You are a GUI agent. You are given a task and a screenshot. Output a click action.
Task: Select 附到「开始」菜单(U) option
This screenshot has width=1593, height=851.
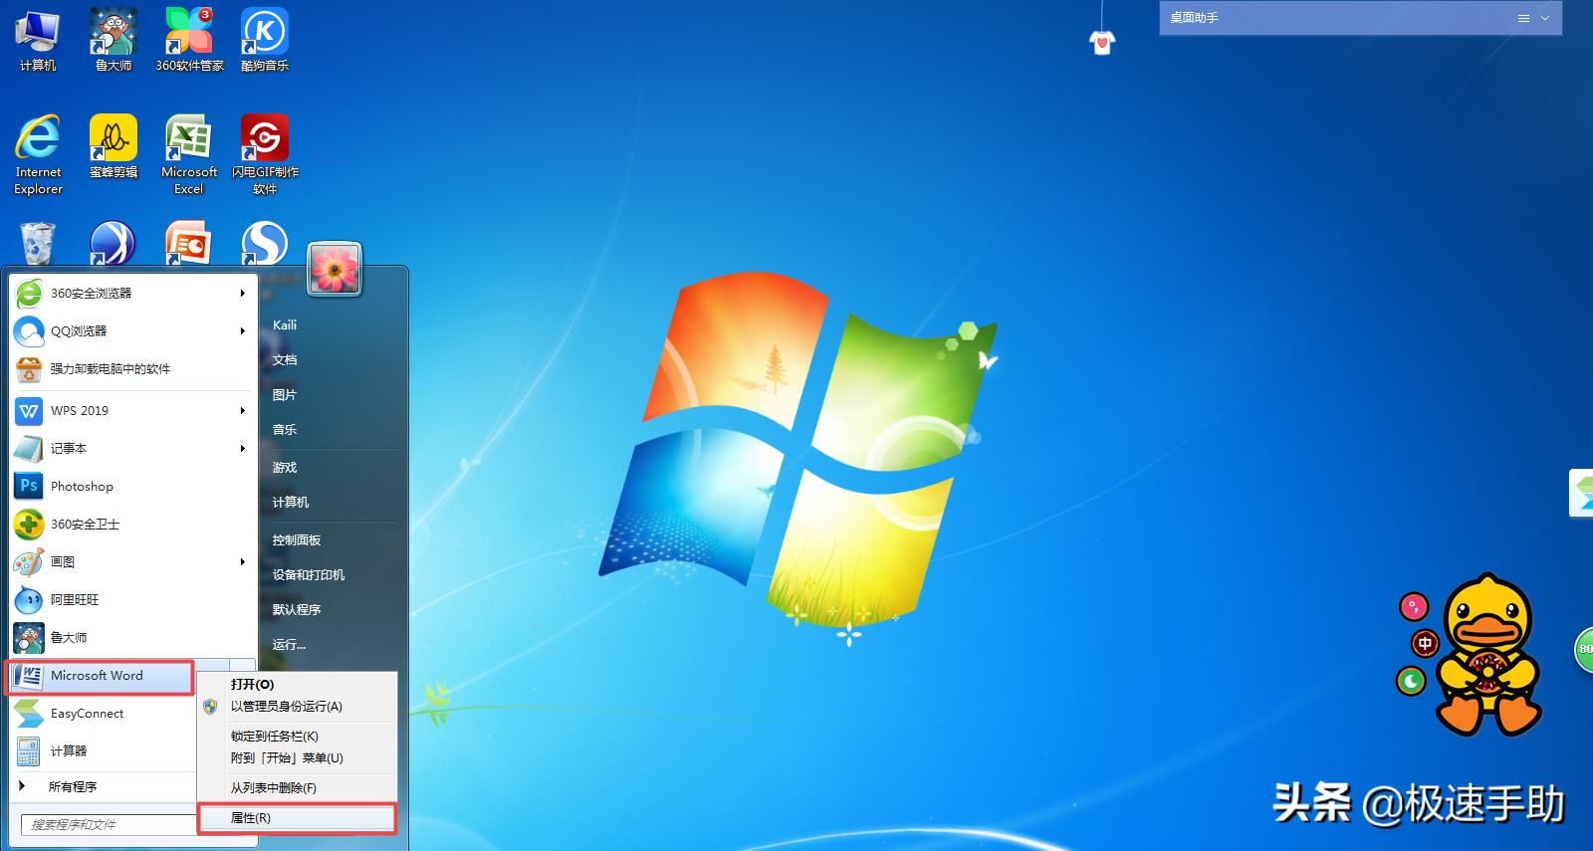[297, 758]
